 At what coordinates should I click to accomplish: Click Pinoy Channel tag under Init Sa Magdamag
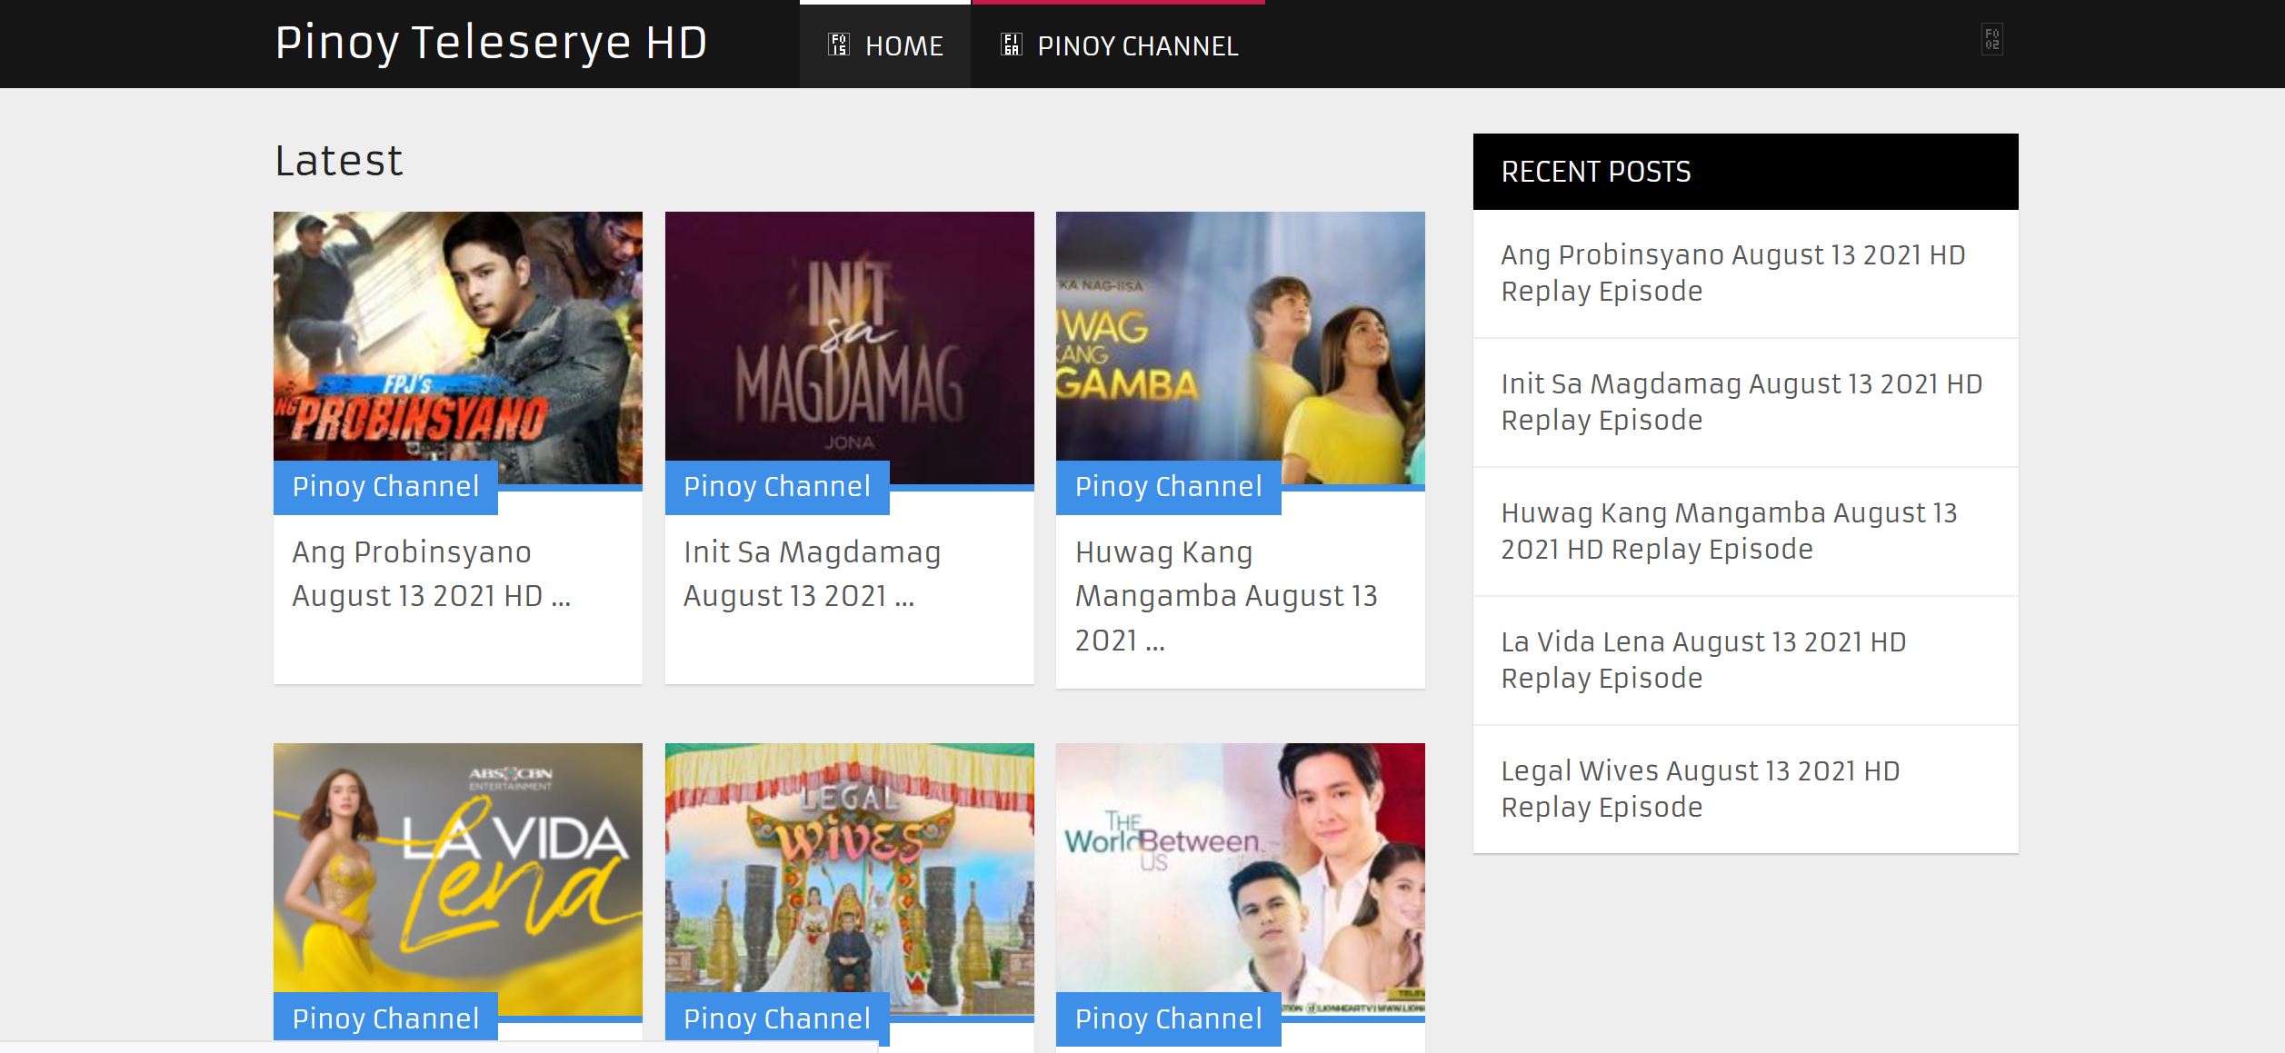click(777, 487)
